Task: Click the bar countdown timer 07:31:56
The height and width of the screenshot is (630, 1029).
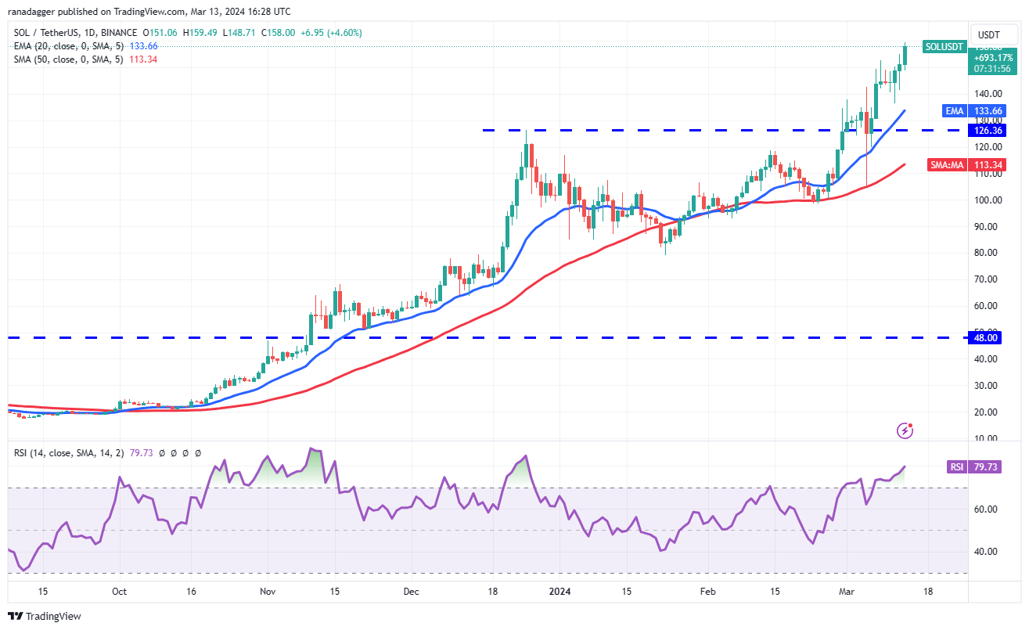Action: pyautogui.click(x=991, y=68)
